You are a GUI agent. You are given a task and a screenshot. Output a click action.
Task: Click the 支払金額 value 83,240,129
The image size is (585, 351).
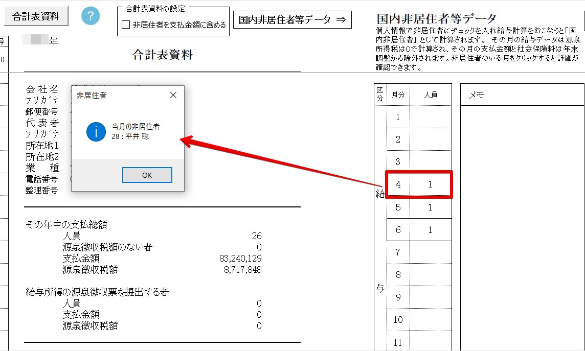point(240,259)
